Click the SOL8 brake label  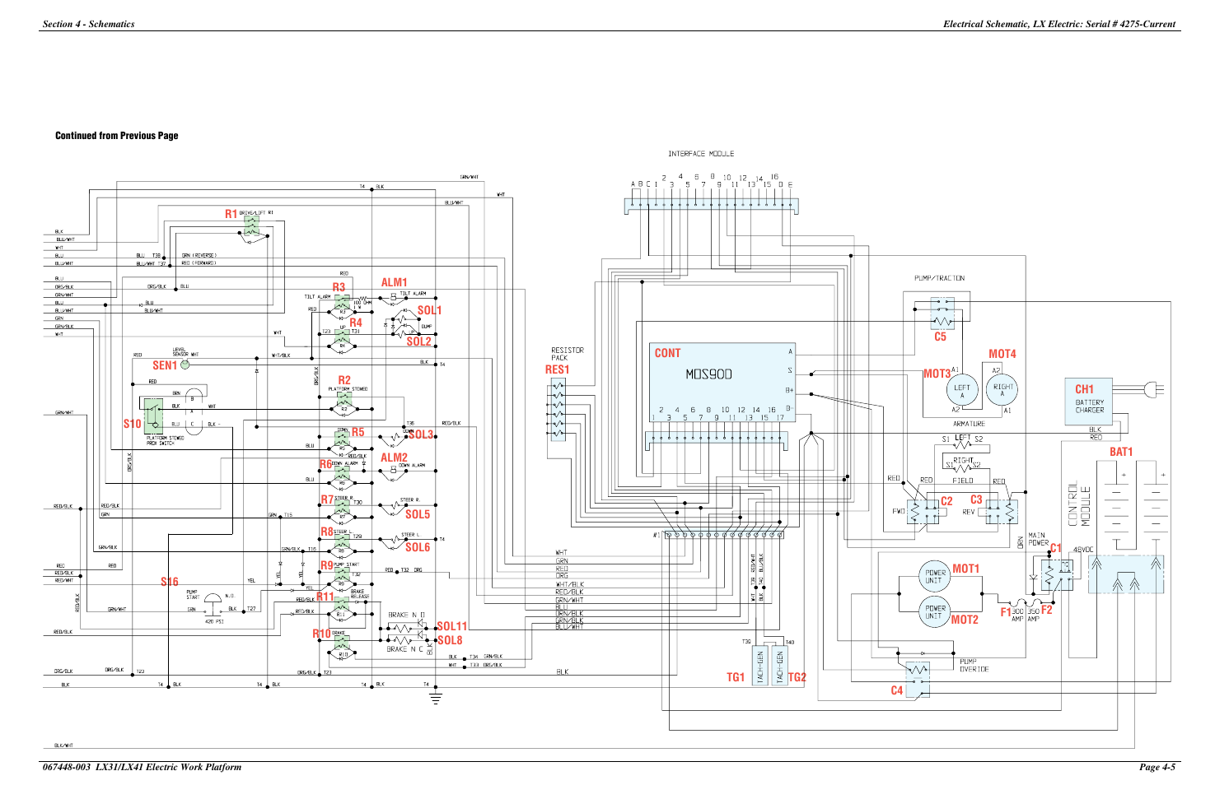[x=450, y=640]
